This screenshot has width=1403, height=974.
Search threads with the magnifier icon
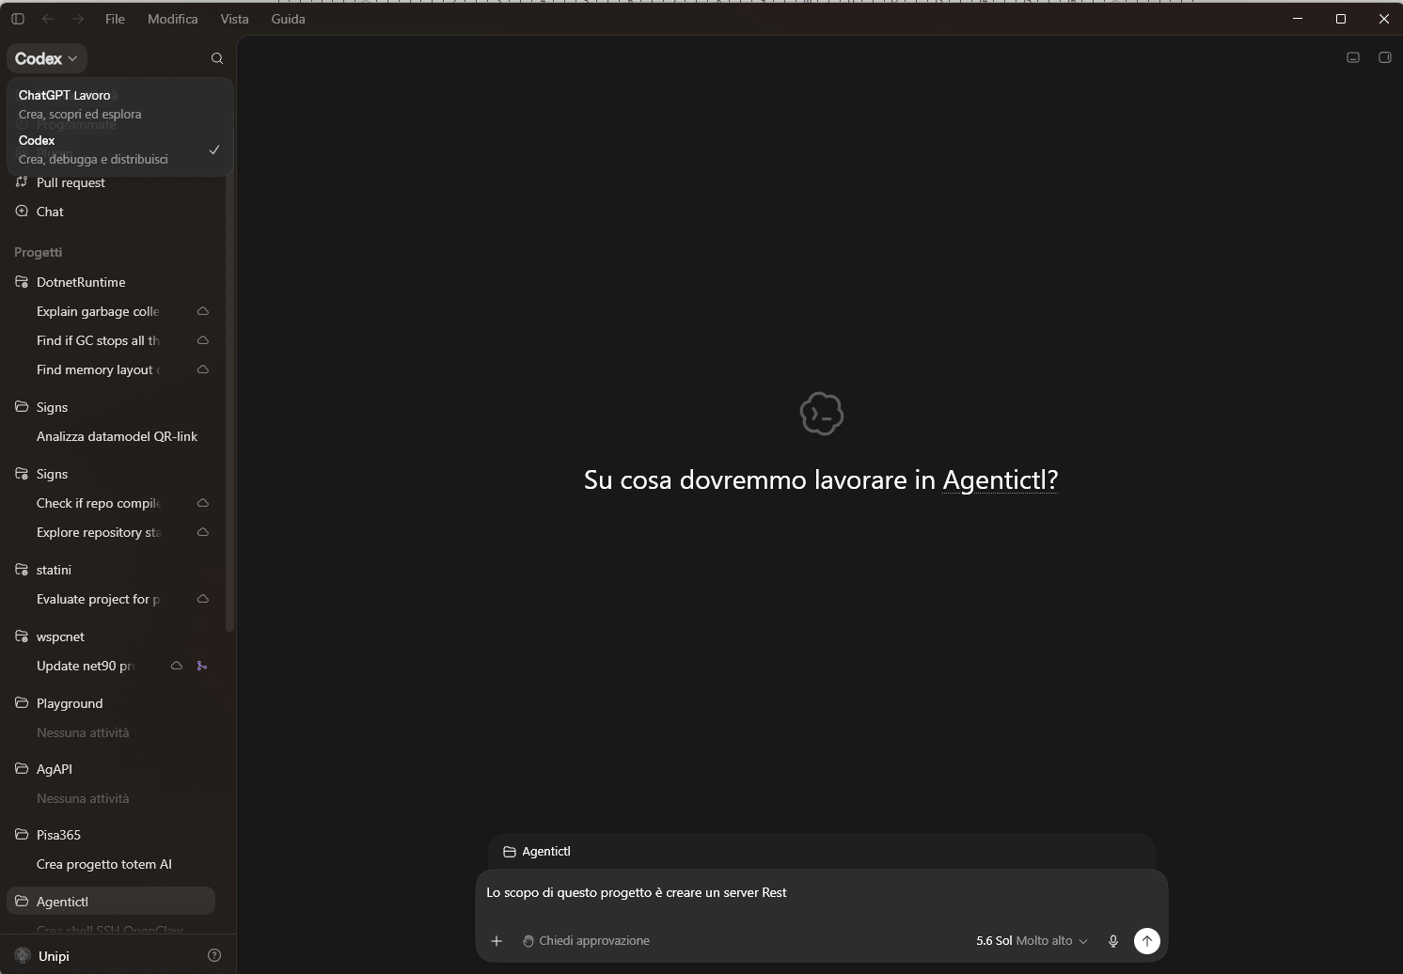217,58
